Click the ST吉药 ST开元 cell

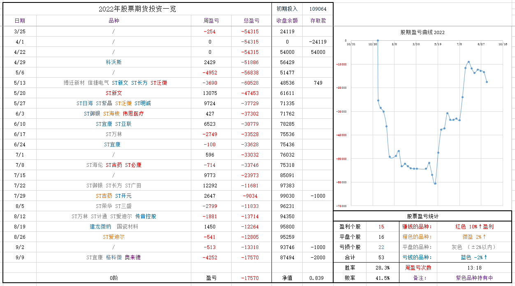(x=114, y=196)
